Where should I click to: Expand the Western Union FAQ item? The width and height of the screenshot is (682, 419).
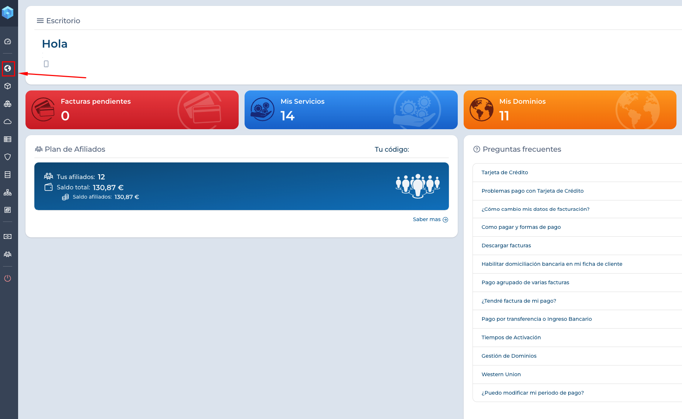click(x=501, y=374)
